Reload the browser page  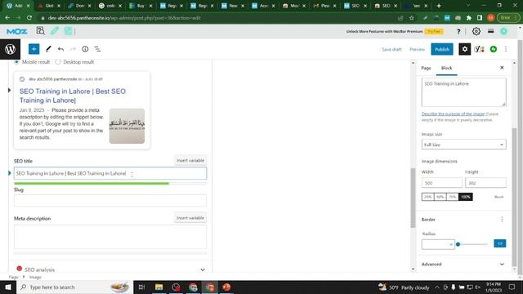click(29, 18)
